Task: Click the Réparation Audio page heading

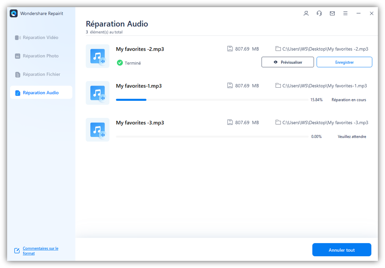Action: (117, 24)
